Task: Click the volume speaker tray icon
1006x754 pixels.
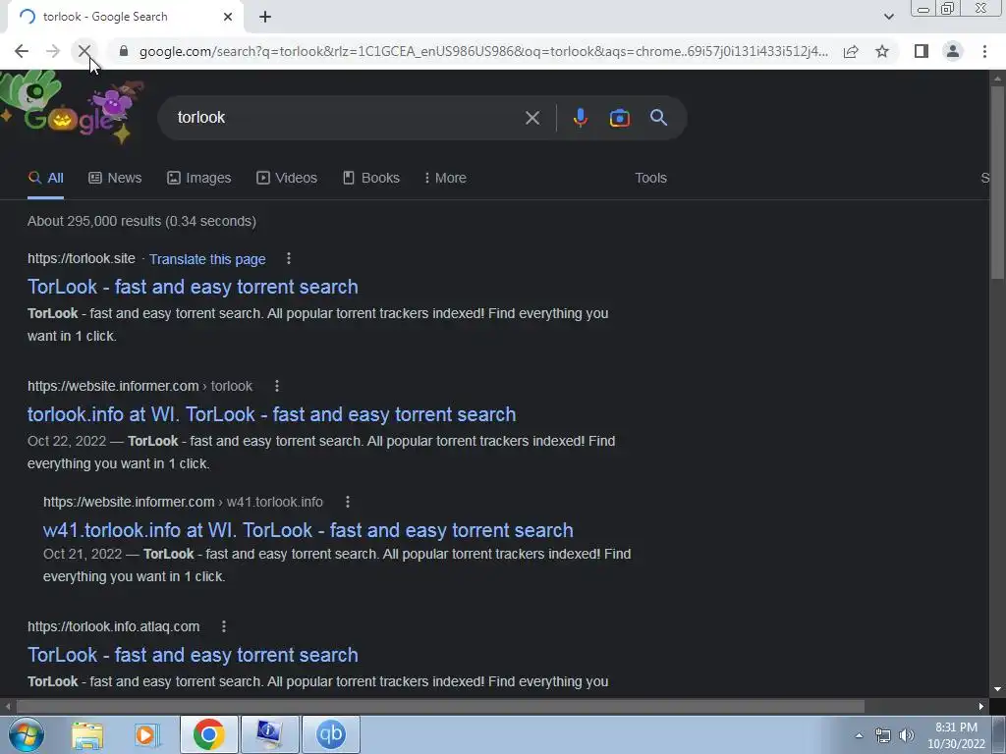Action: (906, 735)
